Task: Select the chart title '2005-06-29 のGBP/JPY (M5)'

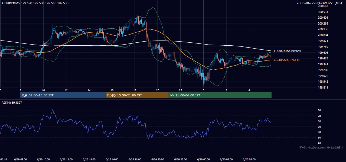Action: click(320, 3)
